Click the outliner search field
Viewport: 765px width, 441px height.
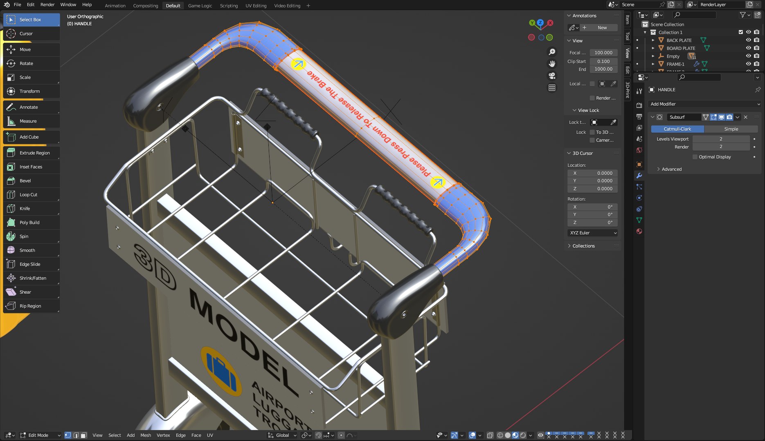(695, 15)
